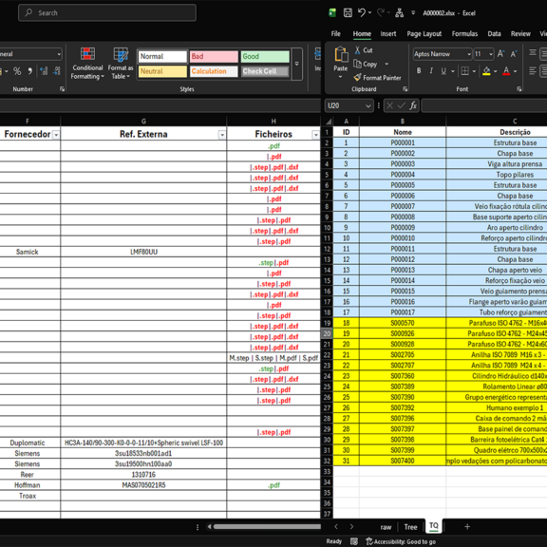Click the Search box
Viewport: 547px width, 547px height.
click(x=107, y=13)
